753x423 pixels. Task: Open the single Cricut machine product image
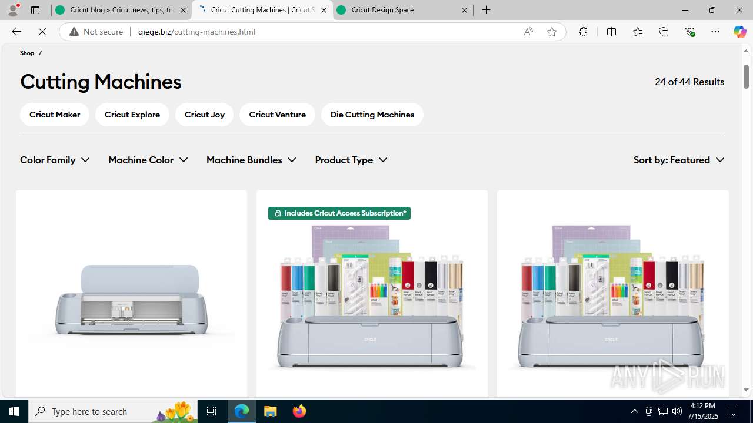pos(131,300)
